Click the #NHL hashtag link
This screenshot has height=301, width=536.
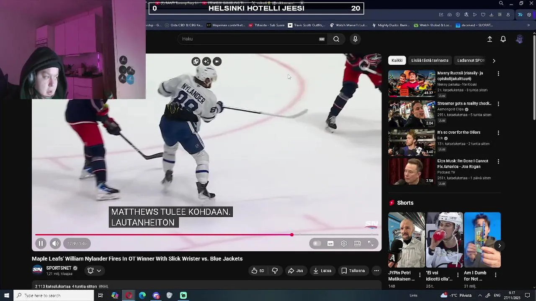click(103, 286)
